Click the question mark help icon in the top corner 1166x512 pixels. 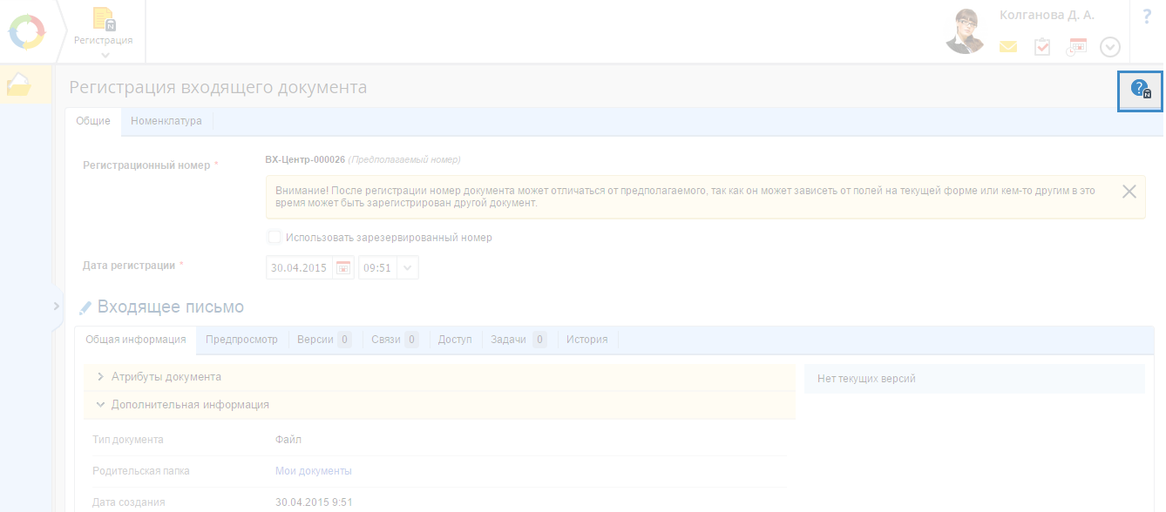[1147, 16]
